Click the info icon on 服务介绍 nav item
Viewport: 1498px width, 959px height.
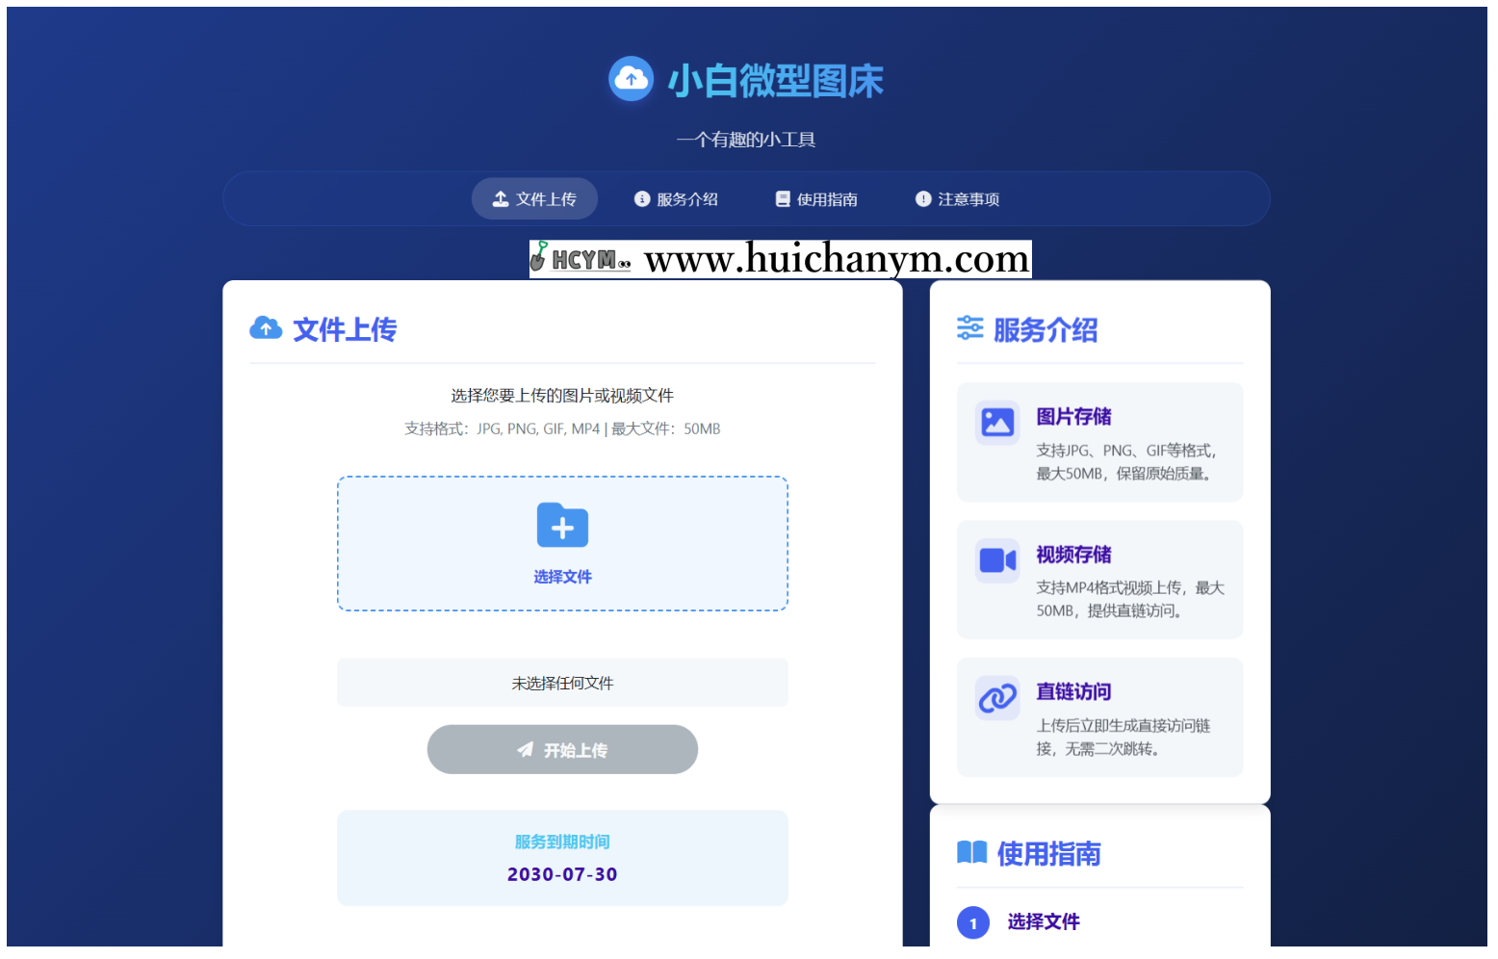click(x=641, y=198)
